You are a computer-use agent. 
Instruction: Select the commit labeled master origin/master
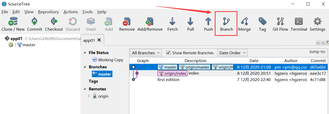pyautogui.click(x=229, y=67)
